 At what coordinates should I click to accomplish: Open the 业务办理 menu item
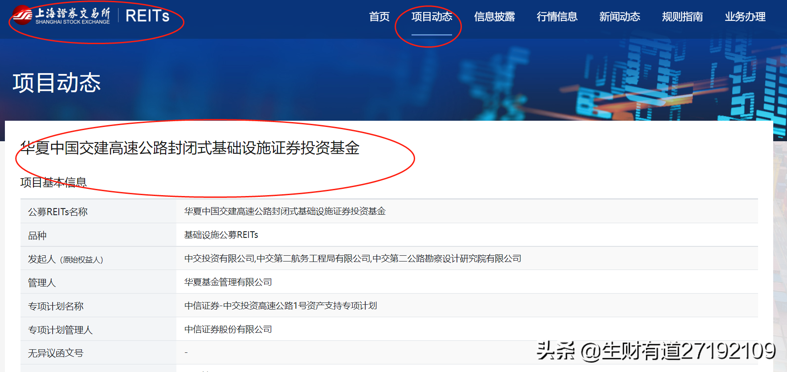pyautogui.click(x=745, y=17)
